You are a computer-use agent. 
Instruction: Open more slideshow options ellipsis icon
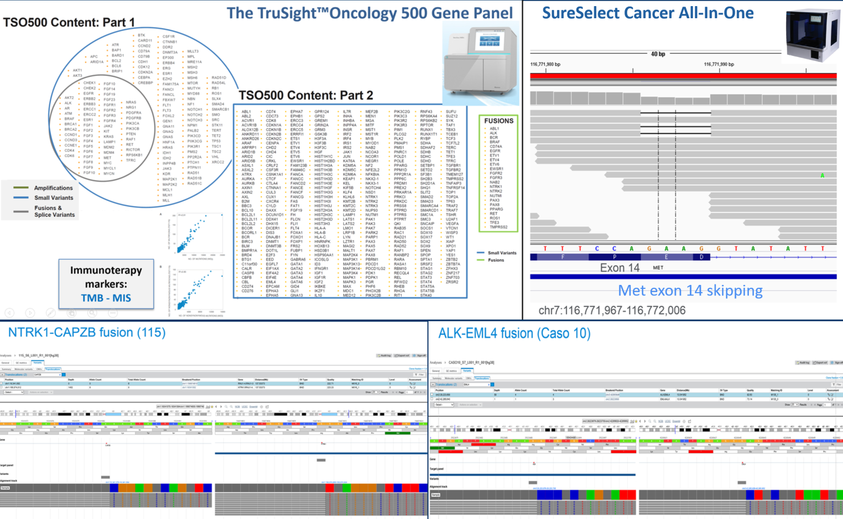pyautogui.click(x=112, y=313)
